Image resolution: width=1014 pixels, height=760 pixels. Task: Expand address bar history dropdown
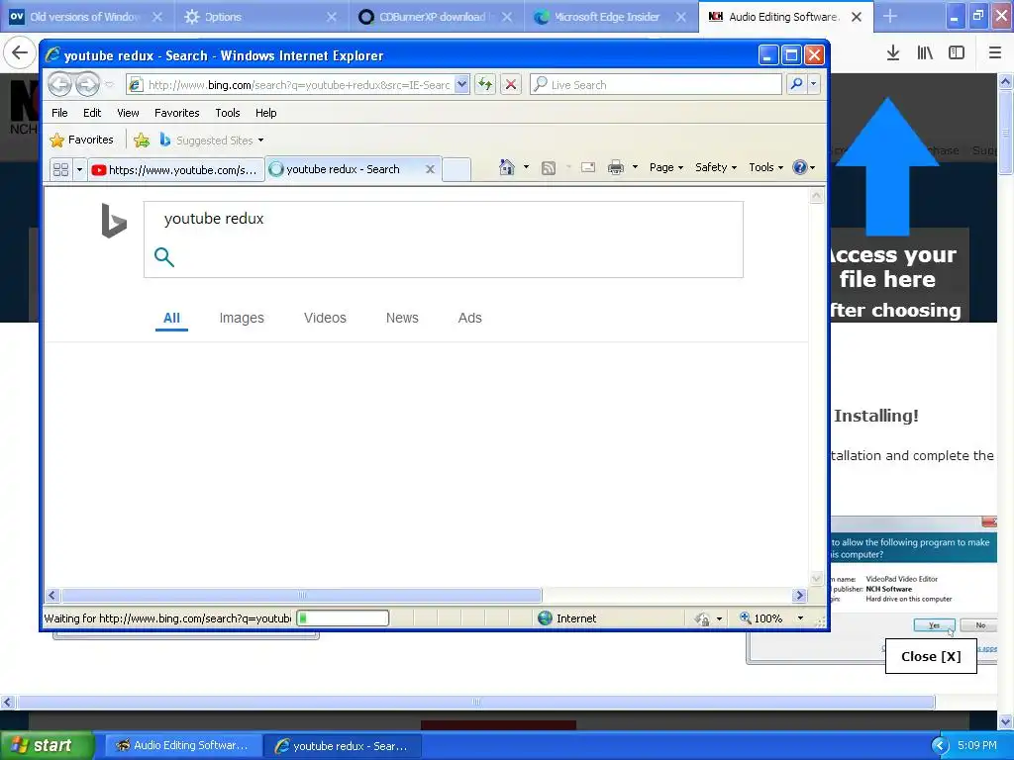pyautogui.click(x=461, y=84)
